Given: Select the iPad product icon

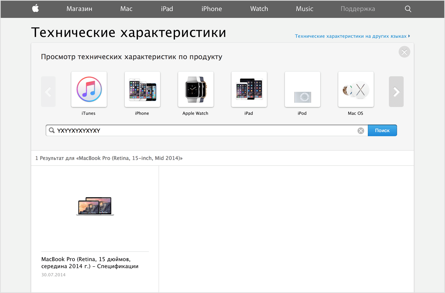Looking at the screenshot, I should tap(249, 90).
